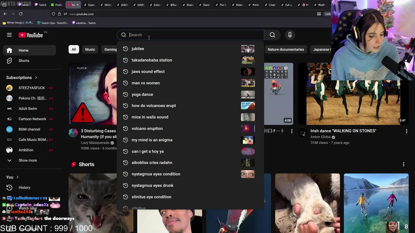Screen dimensions: 415x233
Task: Expand the Subscriptions section header
Action: point(22,78)
